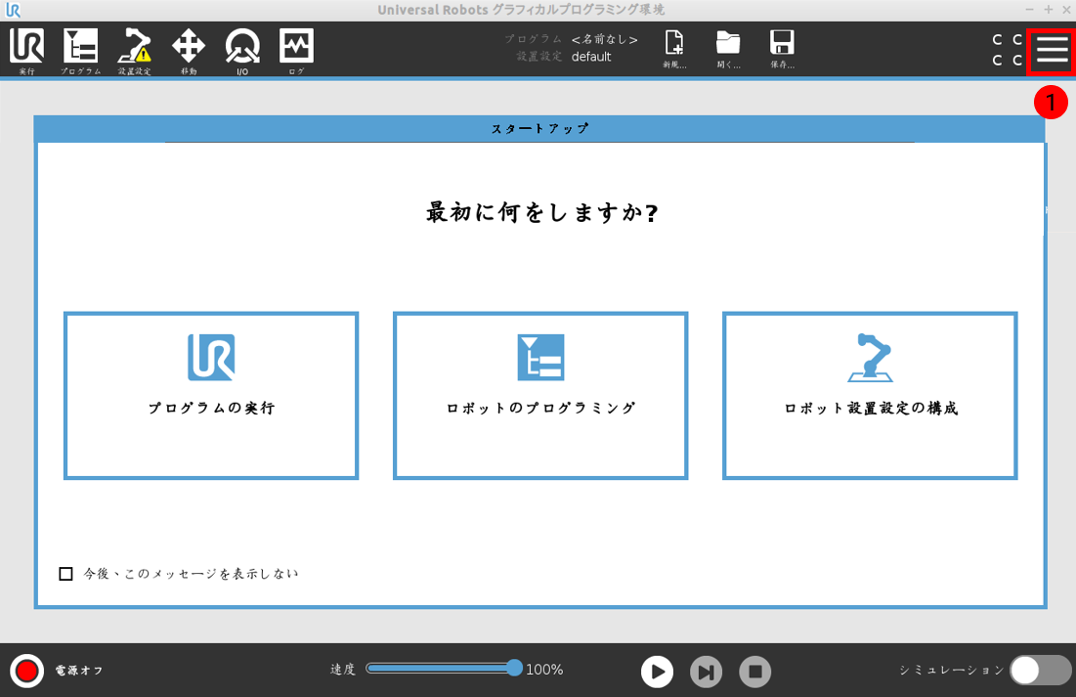This screenshot has width=1076, height=697.
Task: Select the プログラムの実行 startup option
Action: coord(211,396)
